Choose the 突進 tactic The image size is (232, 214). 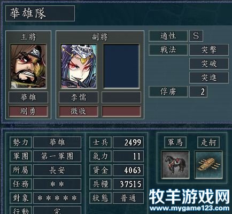click(x=209, y=78)
